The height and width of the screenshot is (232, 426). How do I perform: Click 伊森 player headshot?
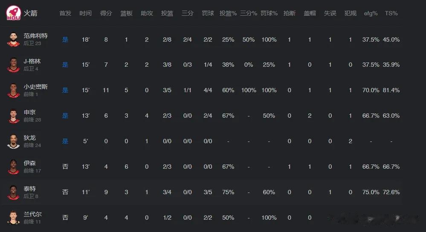(x=13, y=167)
